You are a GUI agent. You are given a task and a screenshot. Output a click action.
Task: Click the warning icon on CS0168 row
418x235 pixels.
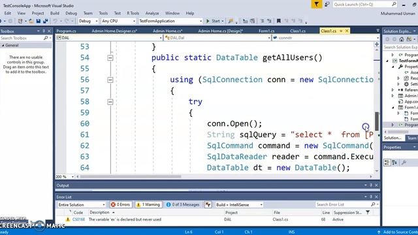68,219
